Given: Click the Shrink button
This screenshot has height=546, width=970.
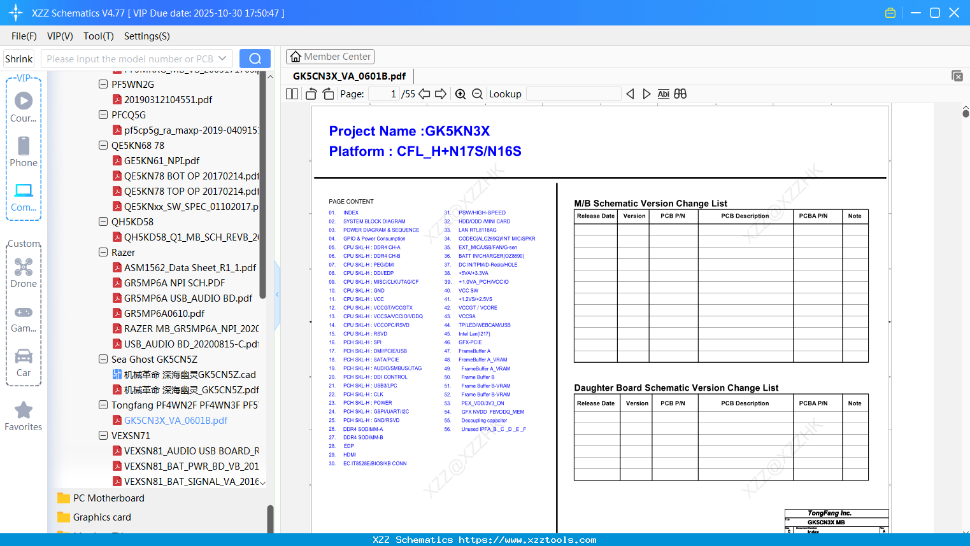Looking at the screenshot, I should 19,59.
